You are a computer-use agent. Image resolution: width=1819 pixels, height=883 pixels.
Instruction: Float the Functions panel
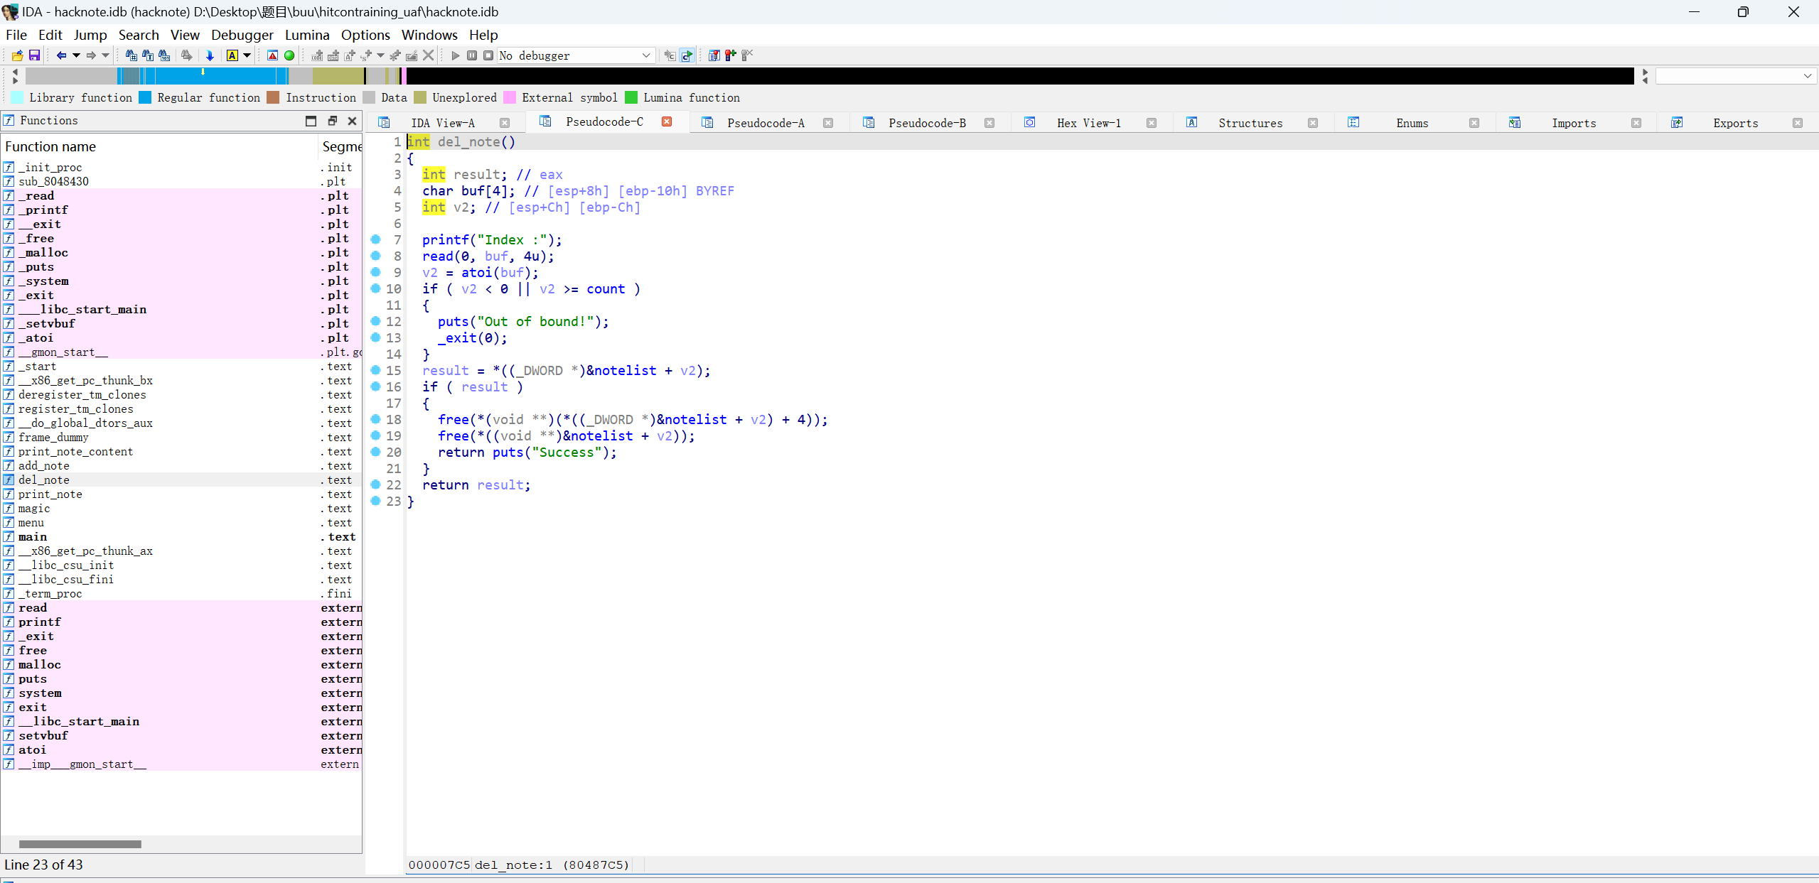coord(332,121)
